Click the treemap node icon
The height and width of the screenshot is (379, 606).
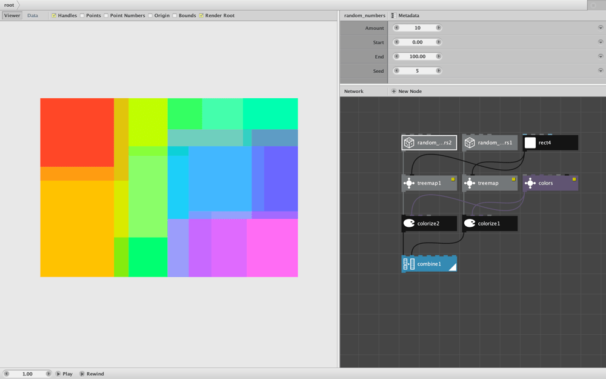click(x=470, y=183)
